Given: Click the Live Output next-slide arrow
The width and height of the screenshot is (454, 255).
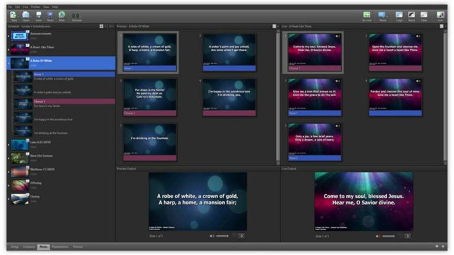Looking at the screenshot, I should coord(407,236).
